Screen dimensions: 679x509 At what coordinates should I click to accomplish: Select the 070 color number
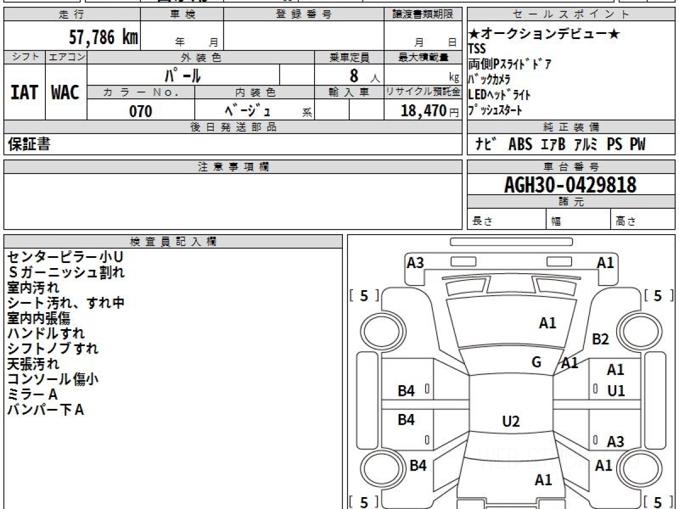(x=141, y=111)
